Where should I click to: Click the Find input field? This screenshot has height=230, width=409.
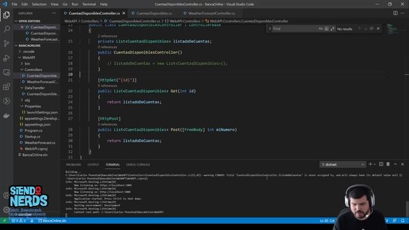(x=295, y=29)
